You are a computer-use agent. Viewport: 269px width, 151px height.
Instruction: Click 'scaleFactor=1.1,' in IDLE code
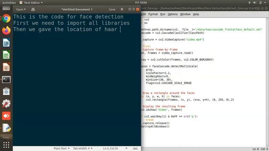click(x=158, y=73)
